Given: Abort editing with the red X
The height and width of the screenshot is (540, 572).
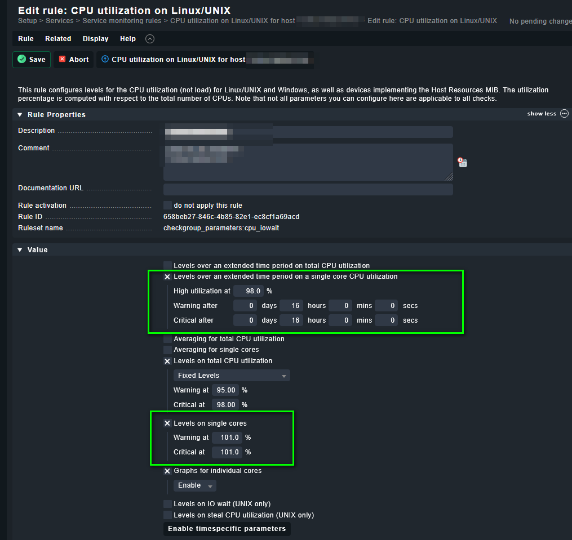Looking at the screenshot, I should click(x=74, y=60).
